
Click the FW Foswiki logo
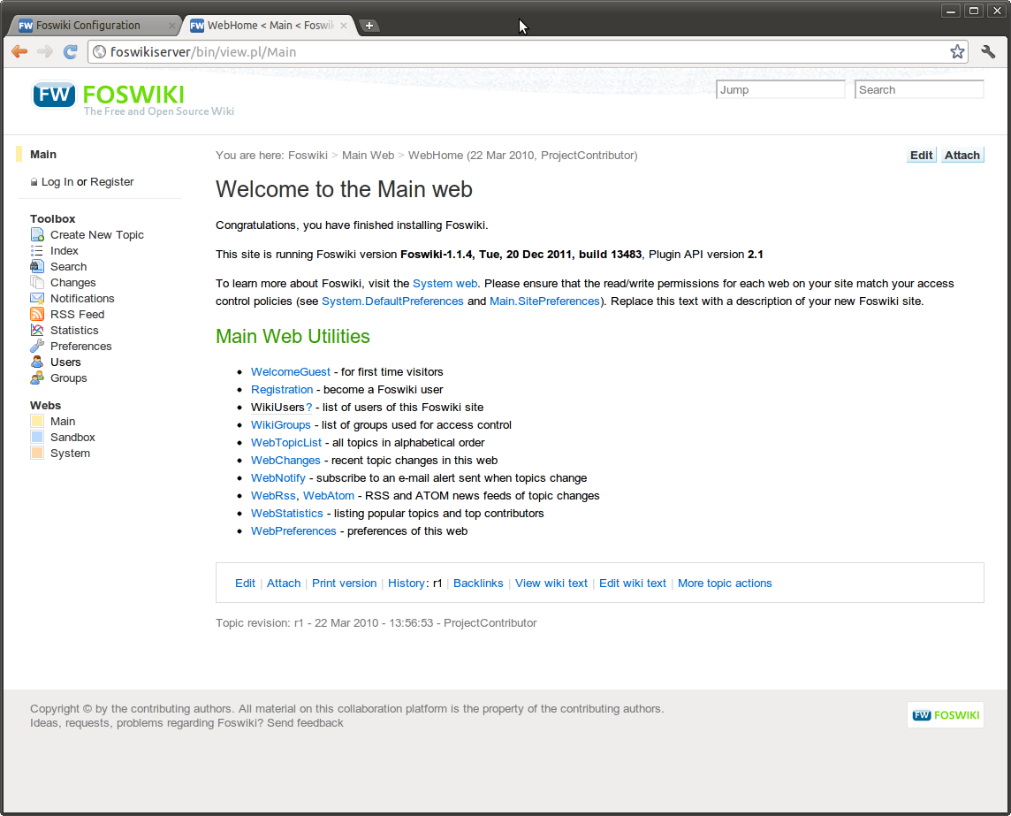coord(54,95)
